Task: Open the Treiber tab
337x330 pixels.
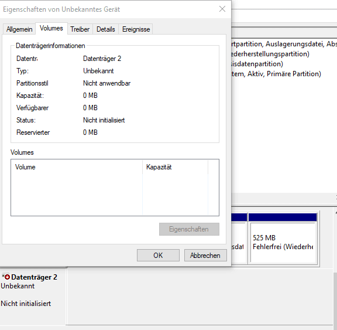Action: pyautogui.click(x=80, y=29)
